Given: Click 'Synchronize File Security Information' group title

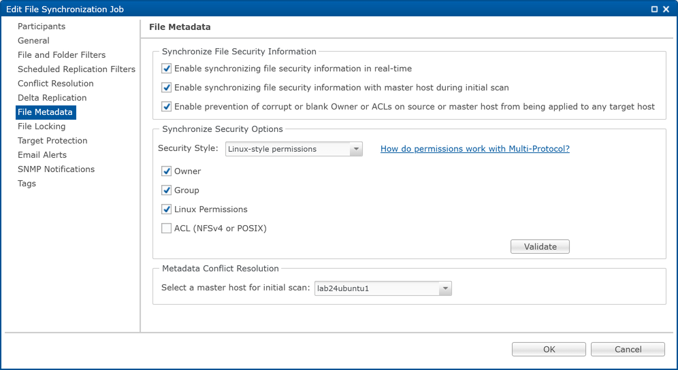Looking at the screenshot, I should coord(239,52).
